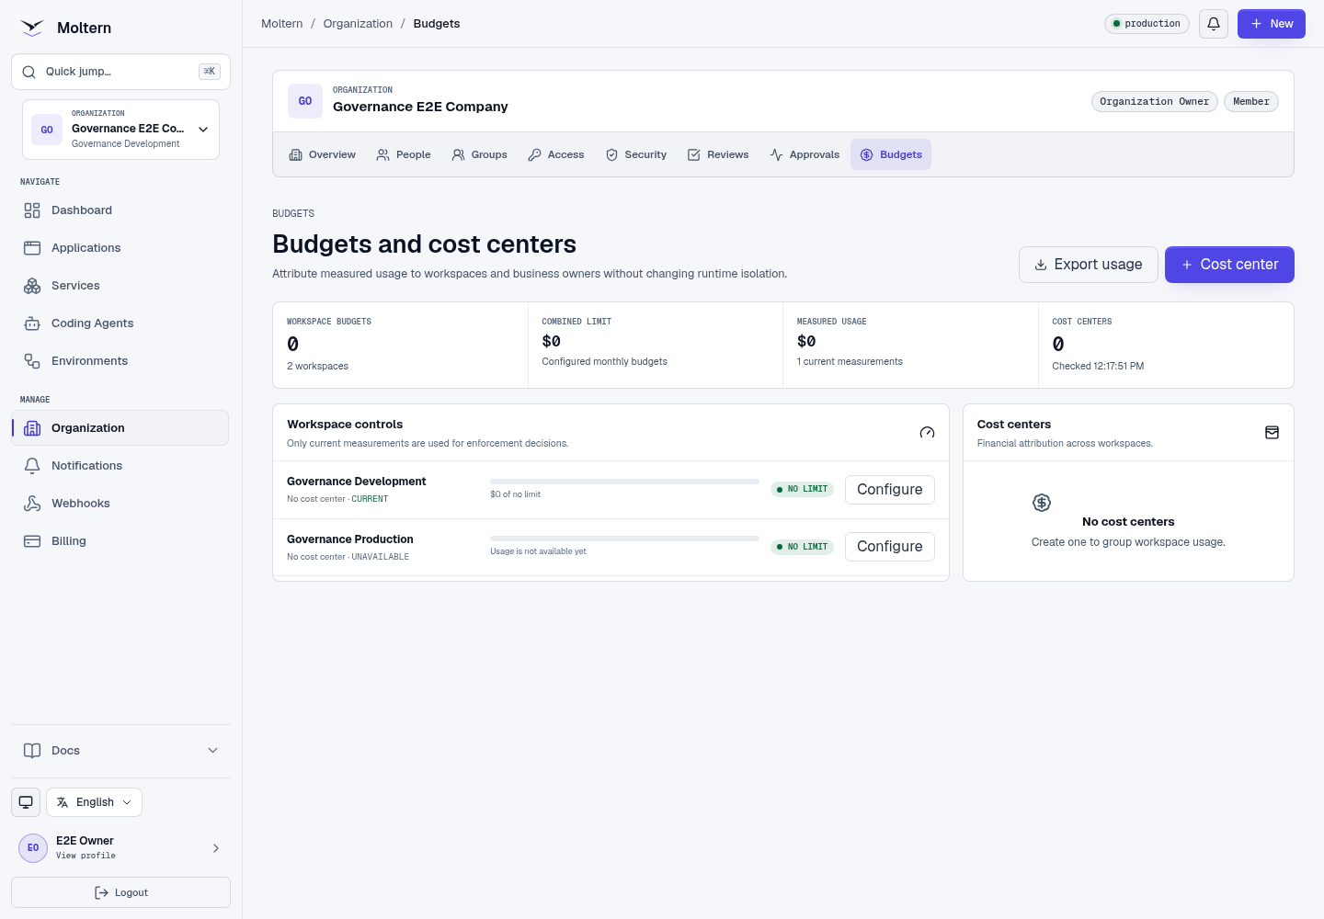Click the dollar icon above No cost centers
The image size is (1324, 919).
(x=1042, y=503)
